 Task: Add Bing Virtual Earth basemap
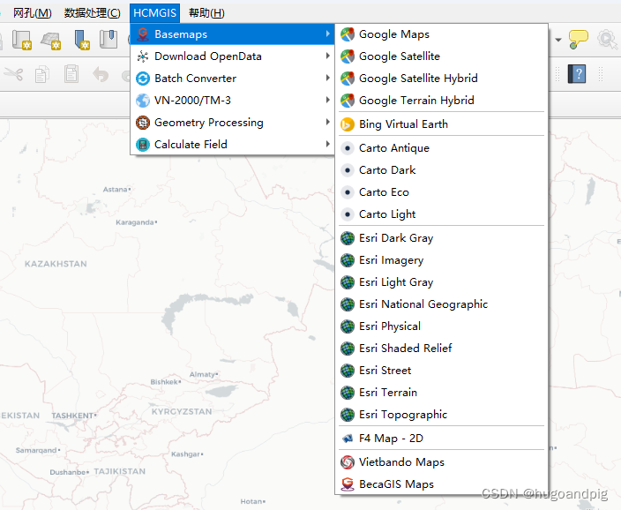coord(441,124)
